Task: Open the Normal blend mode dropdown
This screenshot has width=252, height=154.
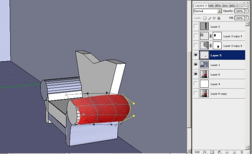Action: 219,11
